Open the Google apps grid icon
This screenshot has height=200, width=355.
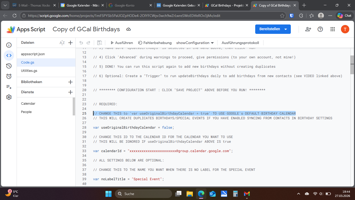pyautogui.click(x=333, y=29)
